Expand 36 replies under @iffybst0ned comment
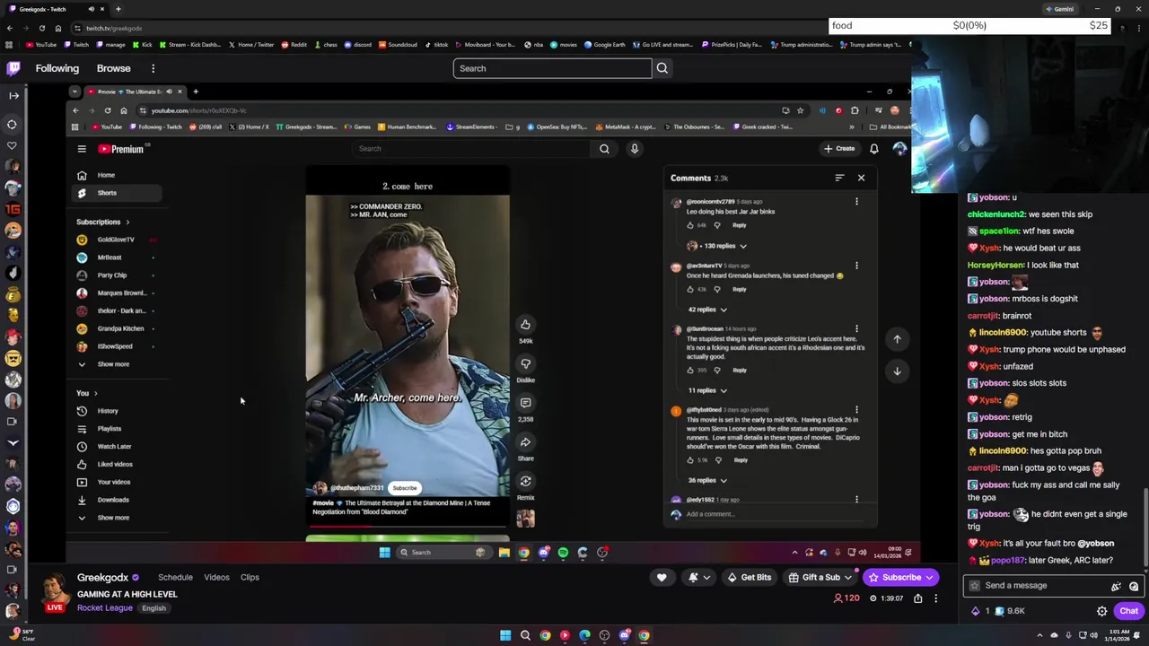 (707, 480)
